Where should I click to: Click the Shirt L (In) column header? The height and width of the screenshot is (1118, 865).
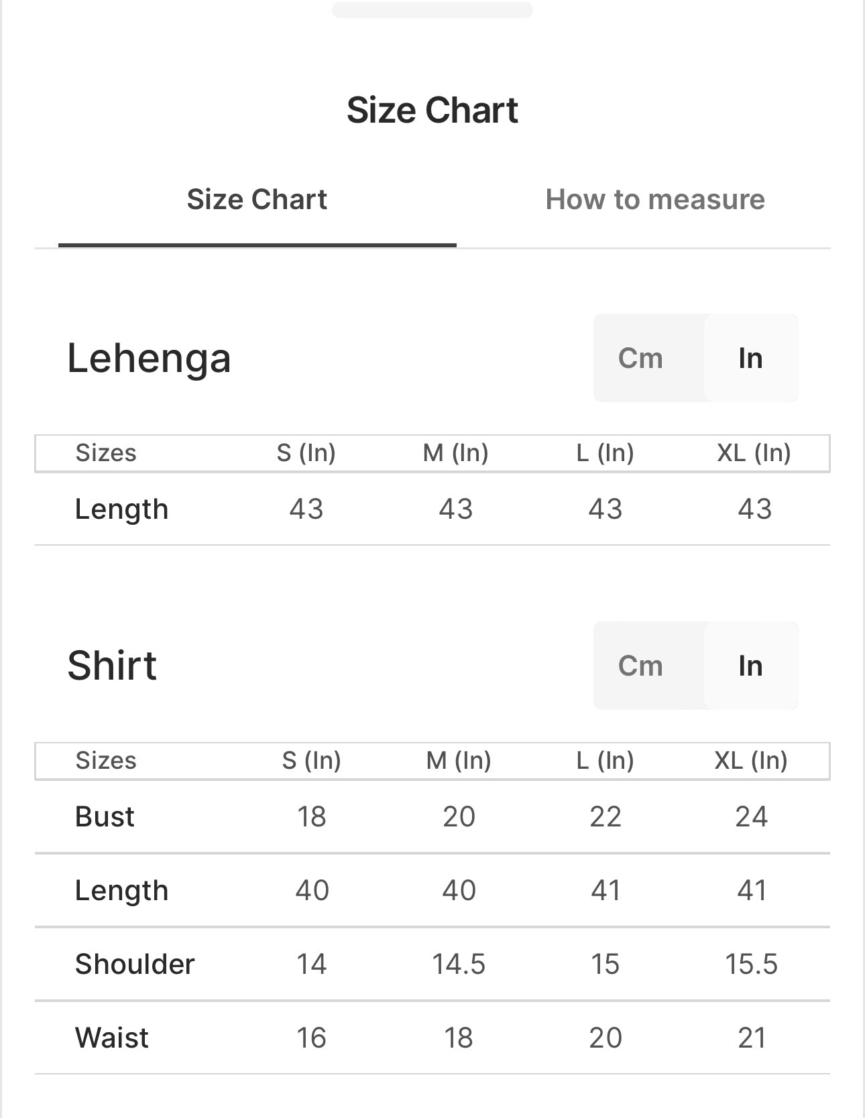pyautogui.click(x=605, y=761)
